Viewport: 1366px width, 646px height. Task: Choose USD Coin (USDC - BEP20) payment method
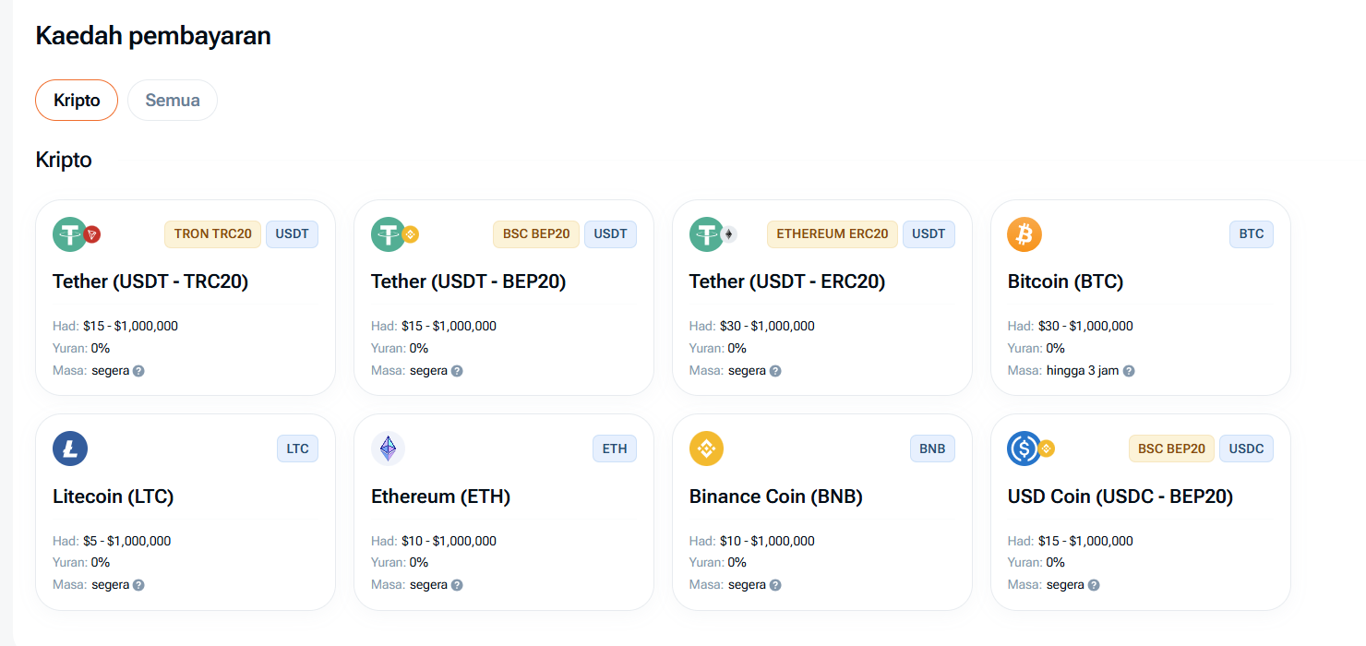[x=1141, y=512]
